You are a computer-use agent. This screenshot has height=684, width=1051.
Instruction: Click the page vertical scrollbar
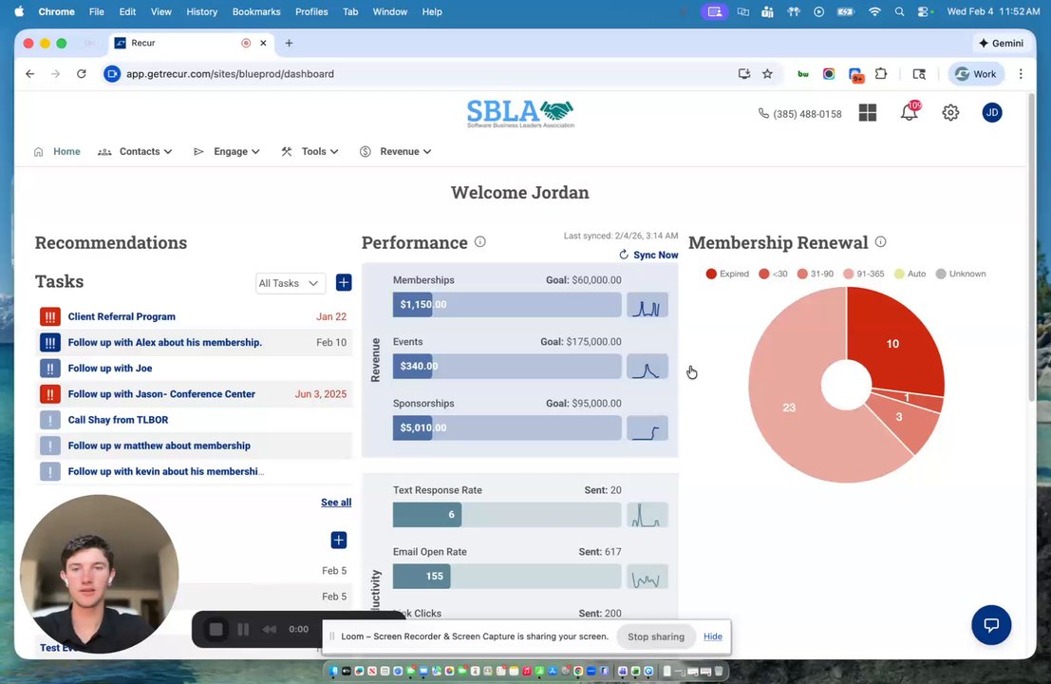point(1032,247)
